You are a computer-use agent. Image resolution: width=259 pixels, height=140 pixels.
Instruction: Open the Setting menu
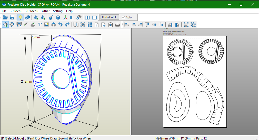(58, 11)
